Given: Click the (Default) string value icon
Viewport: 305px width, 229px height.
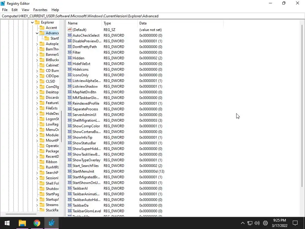Looking at the screenshot, I should pos(70,30).
